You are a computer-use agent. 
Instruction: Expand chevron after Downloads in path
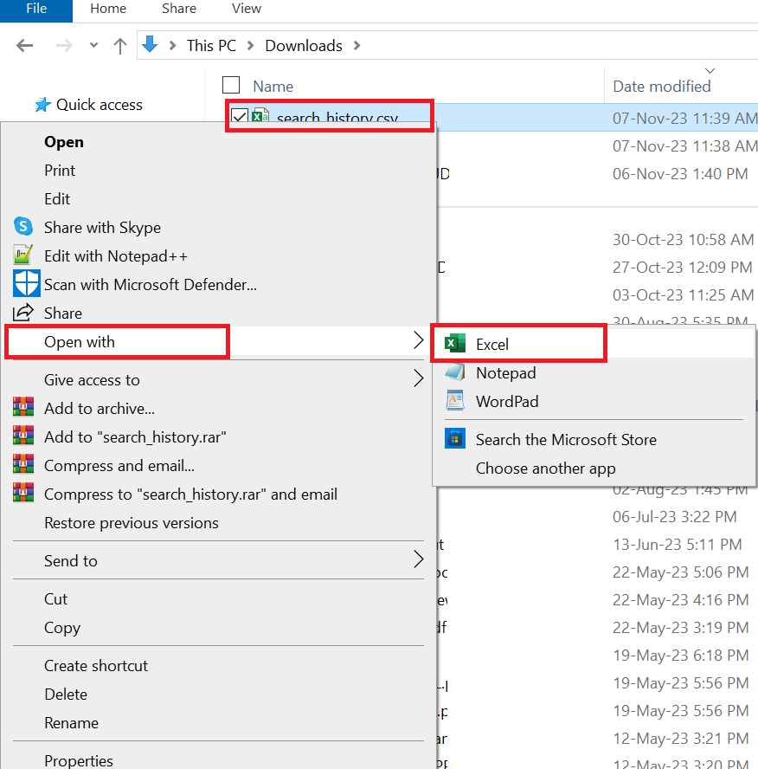click(x=357, y=46)
